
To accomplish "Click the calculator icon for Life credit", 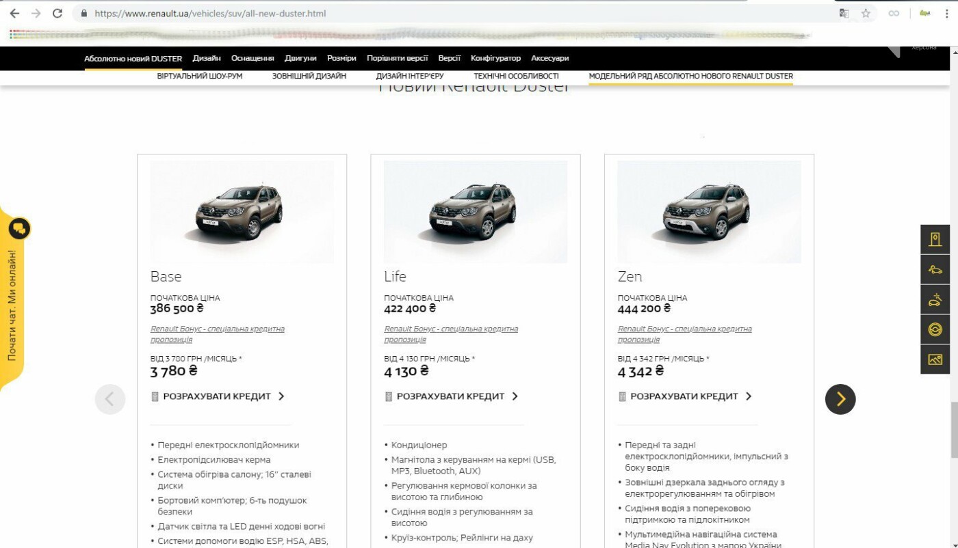I will 389,396.
